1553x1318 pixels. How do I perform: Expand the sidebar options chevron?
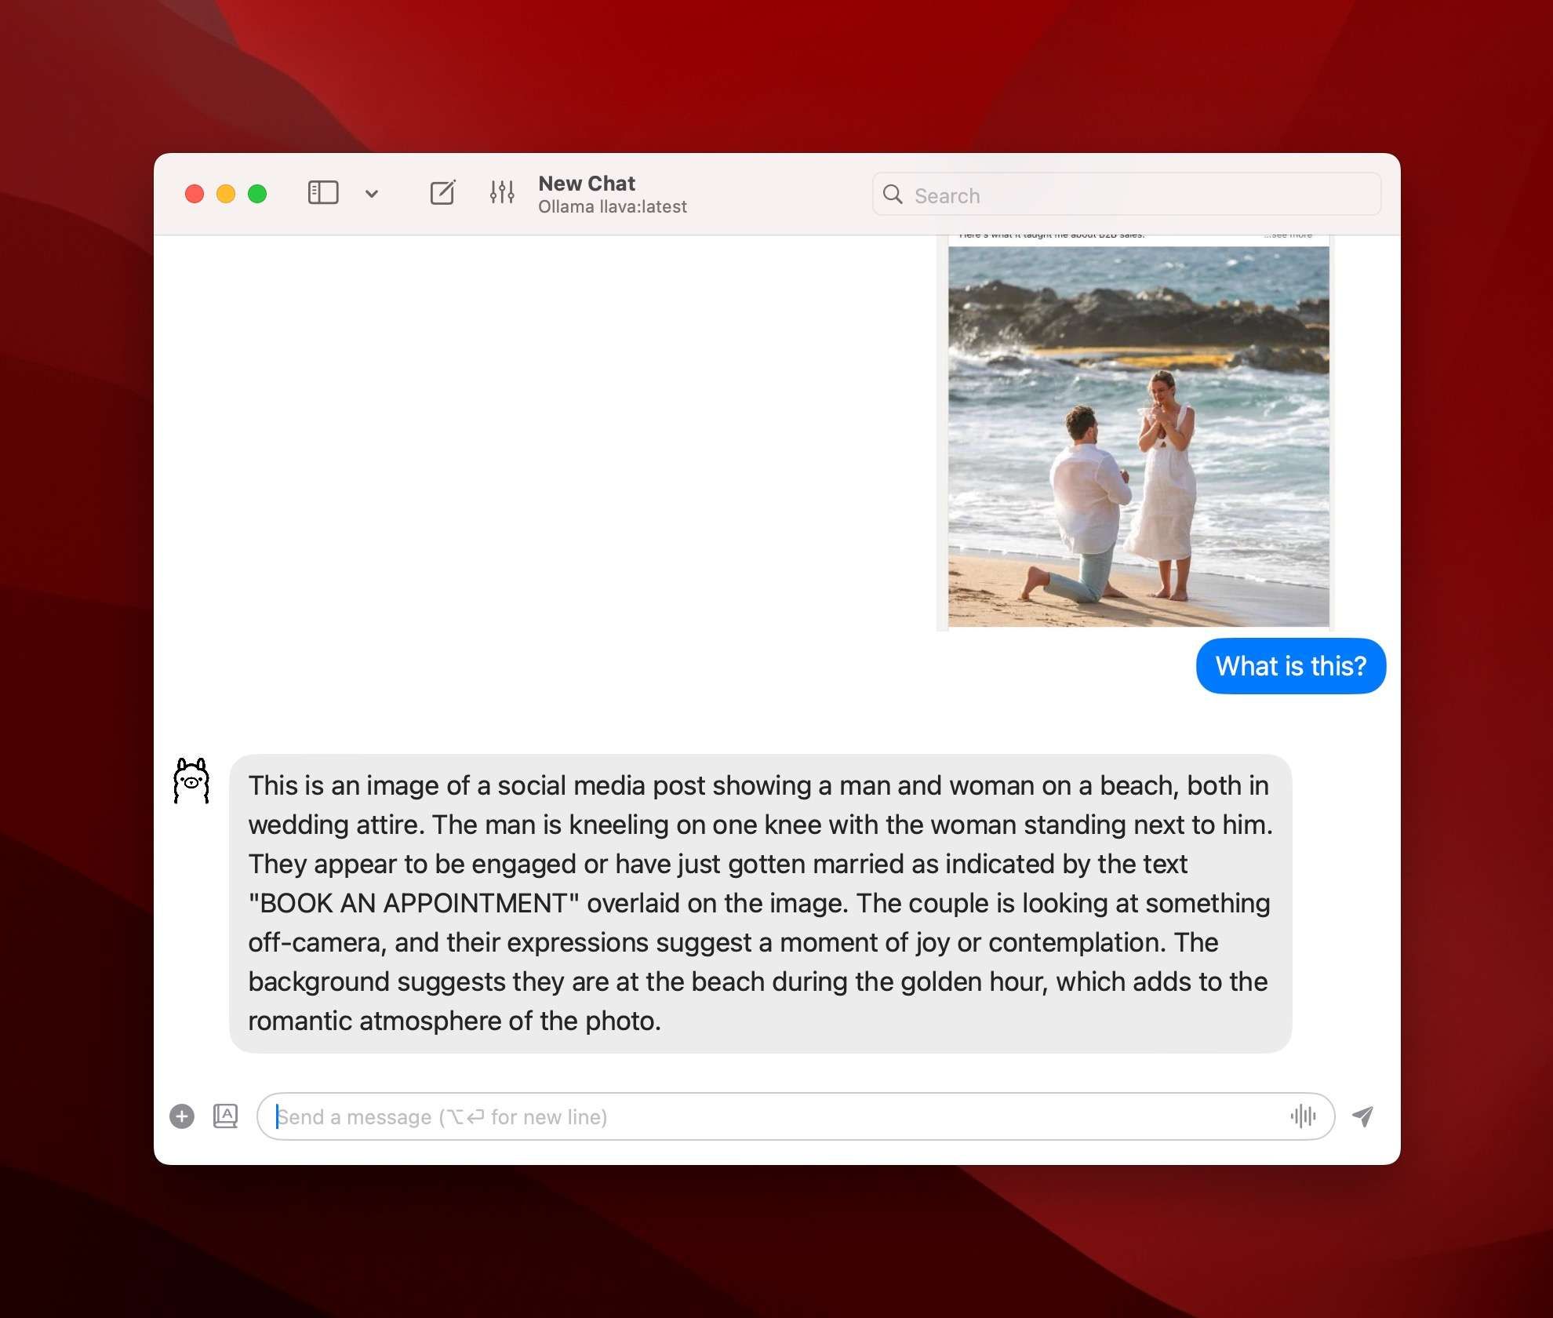(372, 194)
